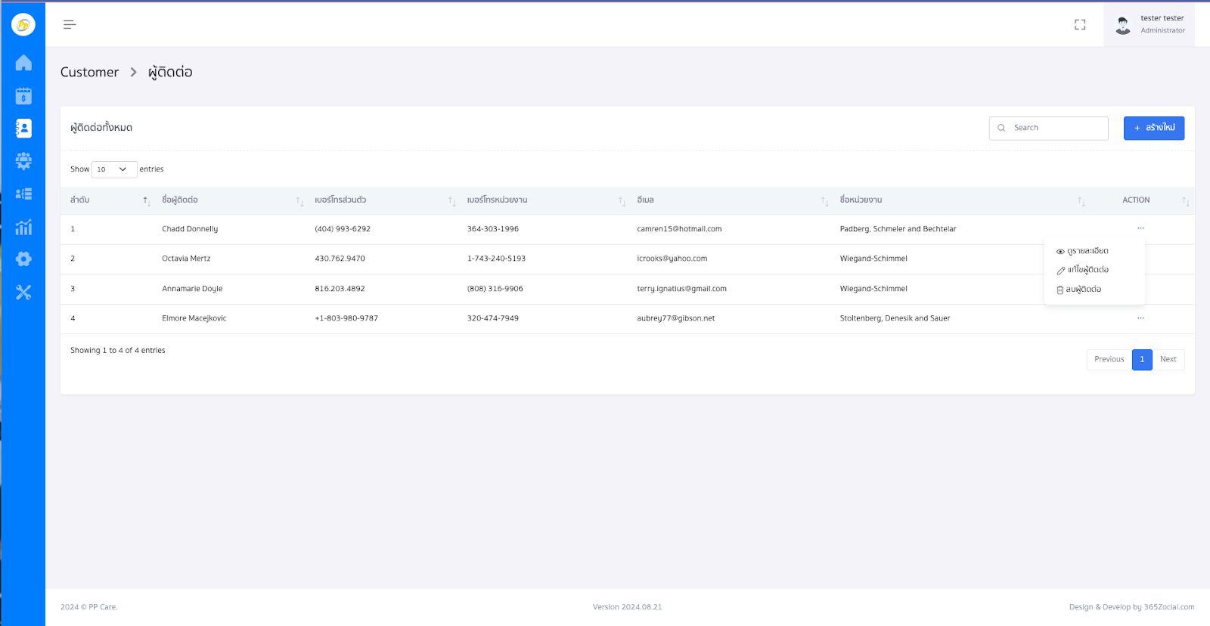Sort by ลำดับ column arrows
Image resolution: width=1210 pixels, height=626 pixels.
(x=147, y=200)
